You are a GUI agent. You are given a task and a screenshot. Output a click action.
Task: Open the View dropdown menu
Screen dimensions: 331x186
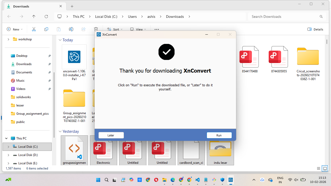(x=138, y=29)
